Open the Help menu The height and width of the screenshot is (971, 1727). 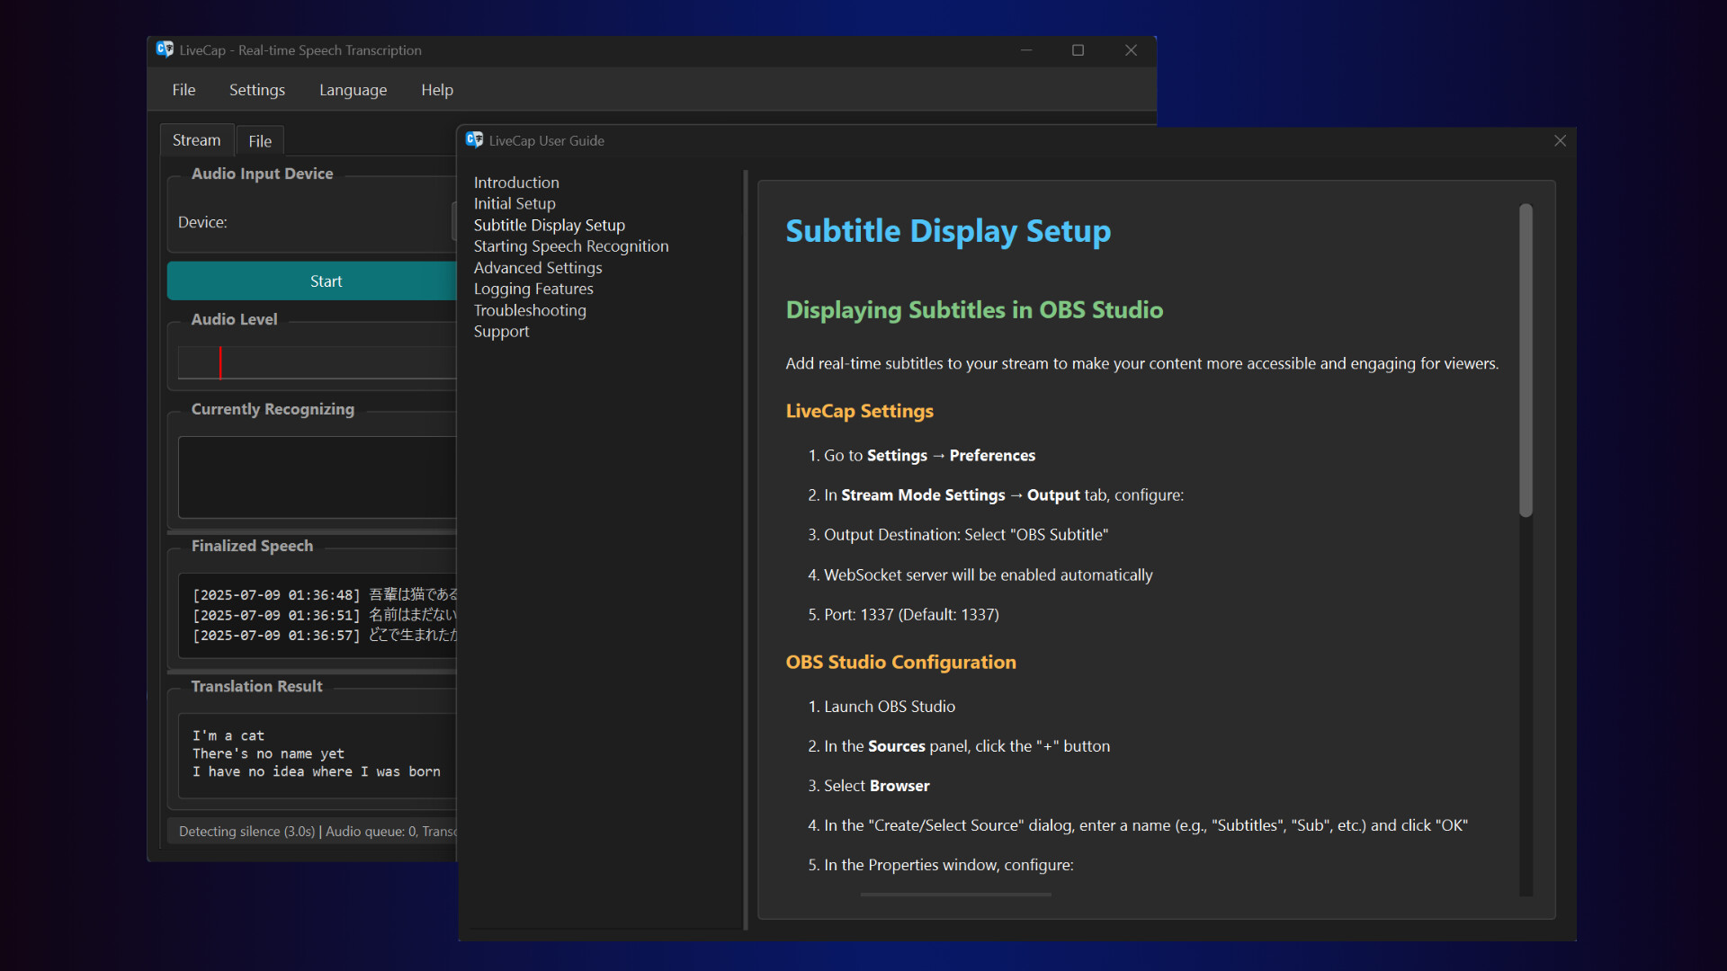click(437, 90)
